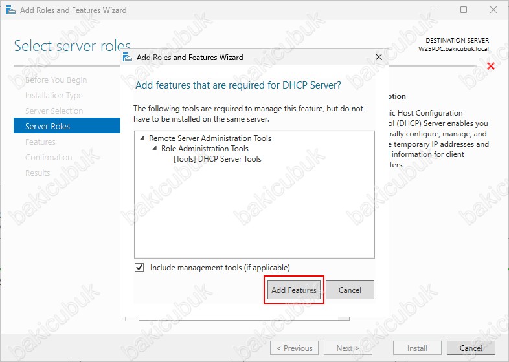Click the Add Features button

point(294,290)
